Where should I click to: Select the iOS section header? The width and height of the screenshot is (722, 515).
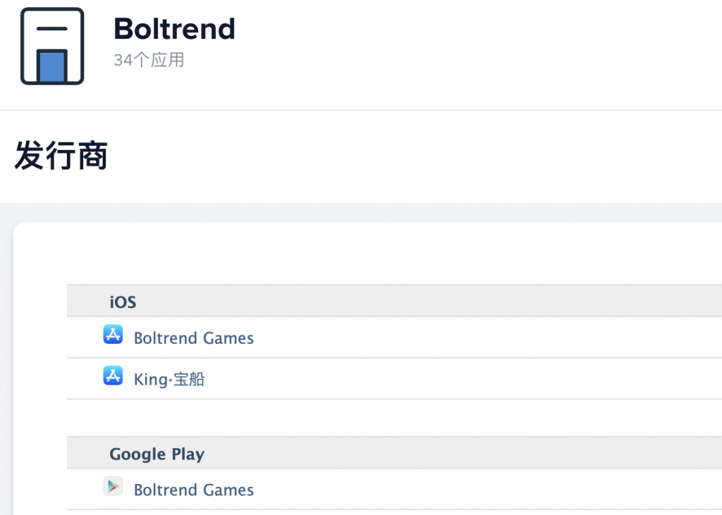(123, 302)
